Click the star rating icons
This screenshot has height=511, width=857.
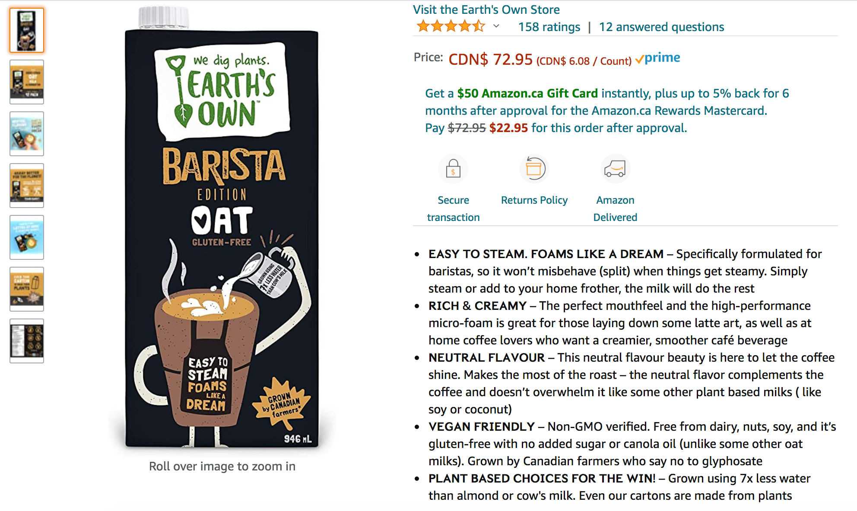(x=451, y=26)
